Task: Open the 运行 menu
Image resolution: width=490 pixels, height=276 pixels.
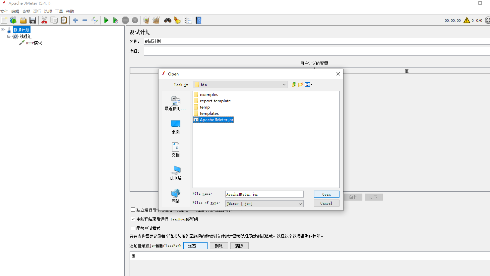Action: tap(37, 12)
